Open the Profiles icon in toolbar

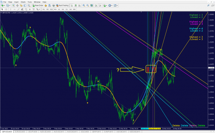pyautogui.click(x=8, y=6)
